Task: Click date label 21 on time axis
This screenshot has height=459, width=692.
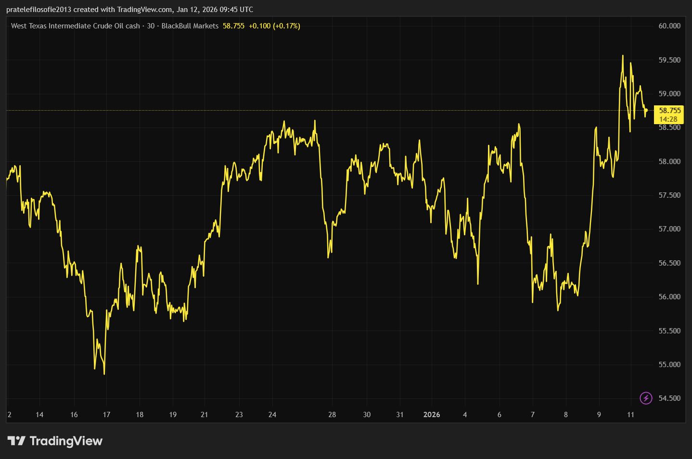Action: pos(205,415)
